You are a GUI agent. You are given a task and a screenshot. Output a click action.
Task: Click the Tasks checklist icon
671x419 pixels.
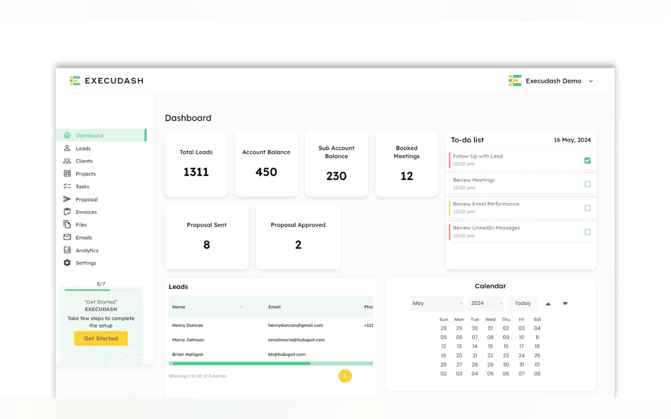click(67, 186)
